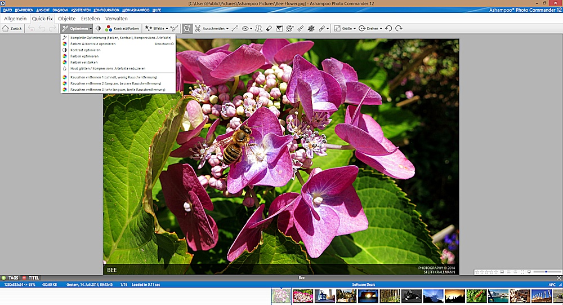
Task: Select the pink flowers thumbnail in filmstrip
Action: pos(302,296)
